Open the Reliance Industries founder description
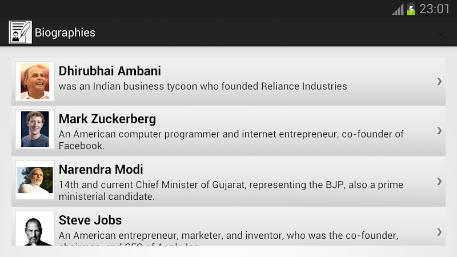Image resolution: width=457 pixels, height=257 pixels. tap(203, 86)
